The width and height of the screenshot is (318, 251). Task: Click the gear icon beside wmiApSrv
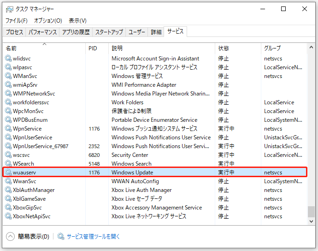8,84
